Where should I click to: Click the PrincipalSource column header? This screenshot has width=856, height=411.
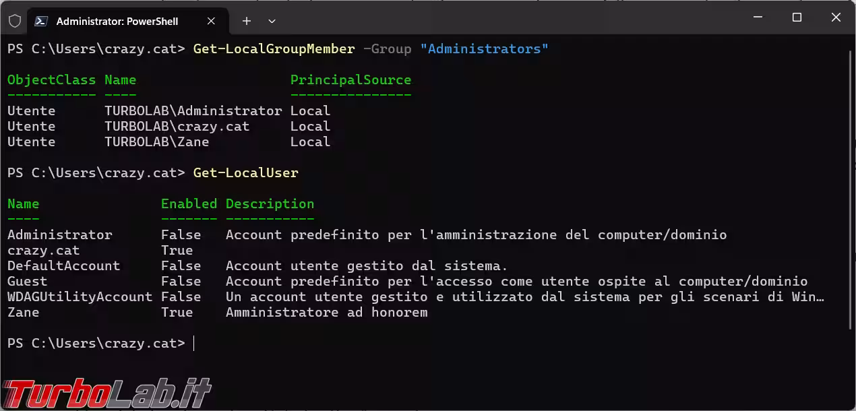[350, 80]
